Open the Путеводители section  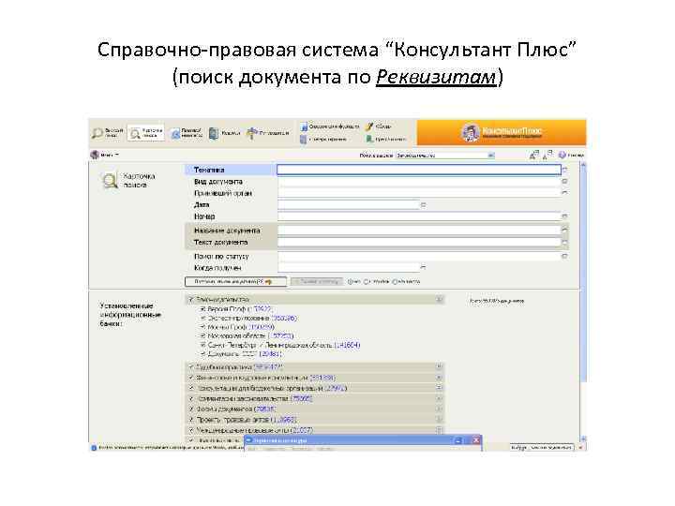pyautogui.click(x=268, y=133)
